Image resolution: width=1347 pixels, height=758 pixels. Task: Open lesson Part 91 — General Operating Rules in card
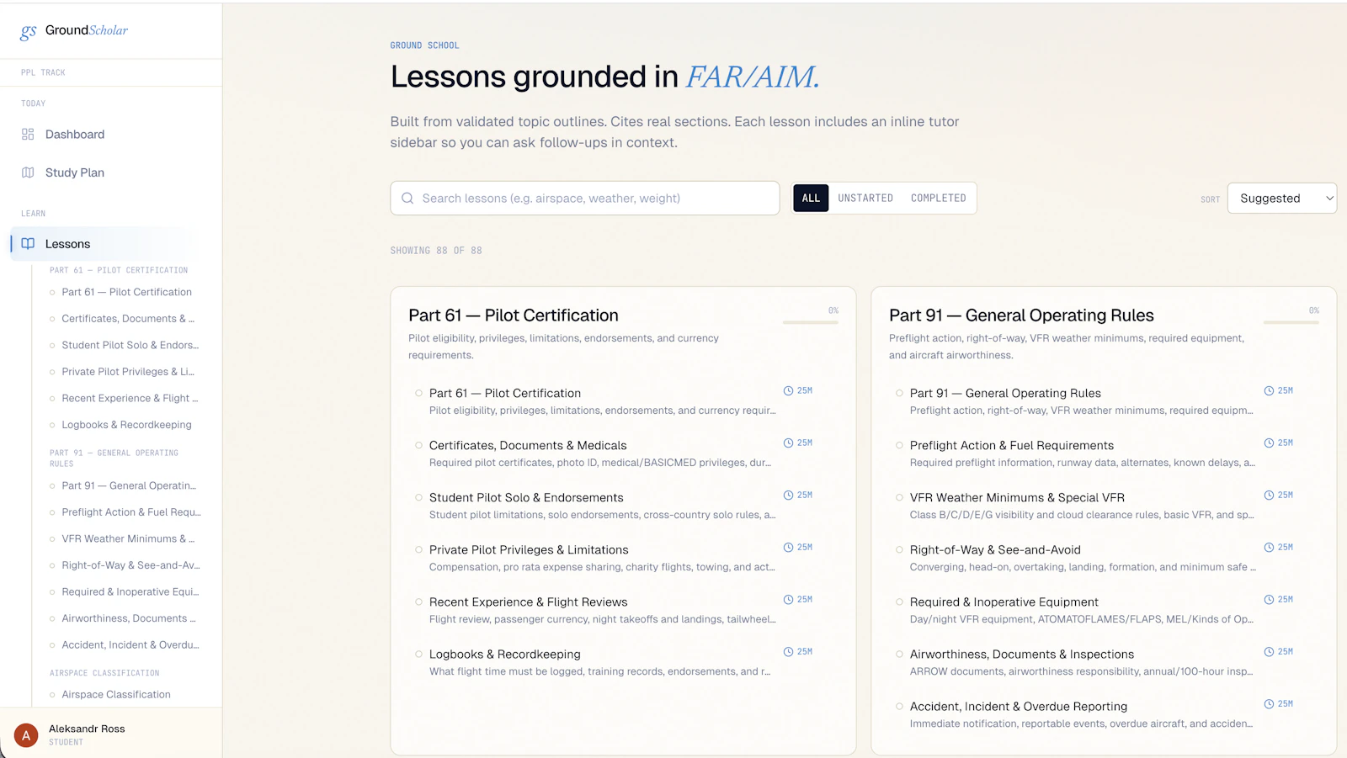click(x=1005, y=393)
